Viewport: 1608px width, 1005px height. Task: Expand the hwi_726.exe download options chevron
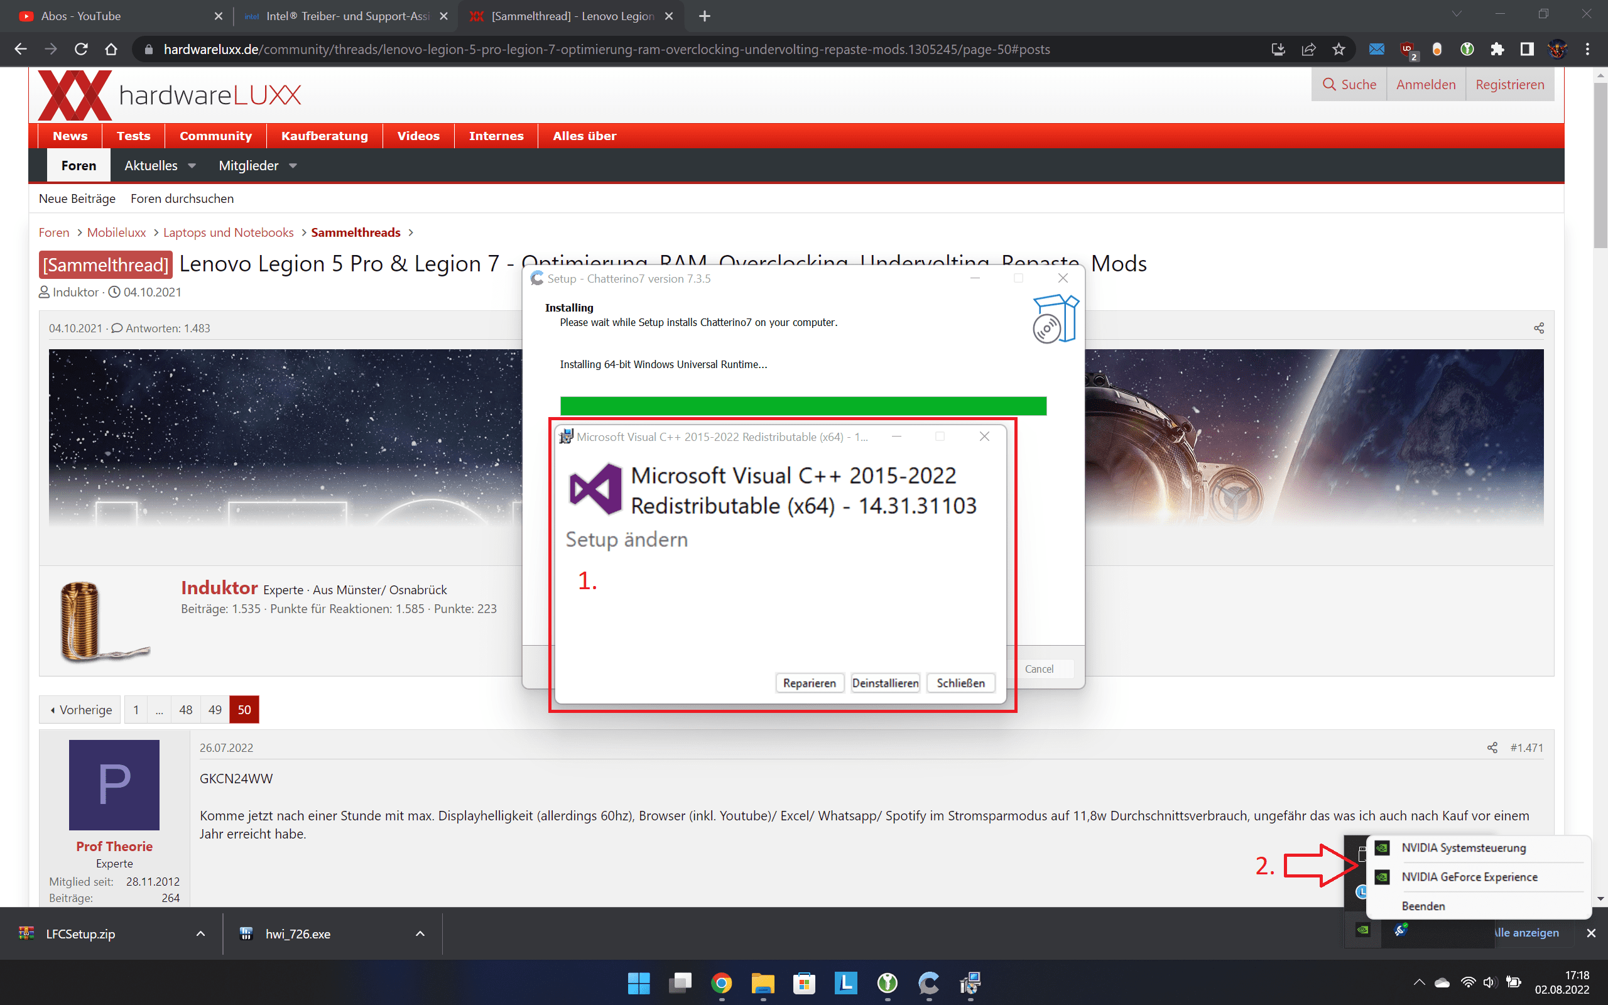pyautogui.click(x=420, y=934)
